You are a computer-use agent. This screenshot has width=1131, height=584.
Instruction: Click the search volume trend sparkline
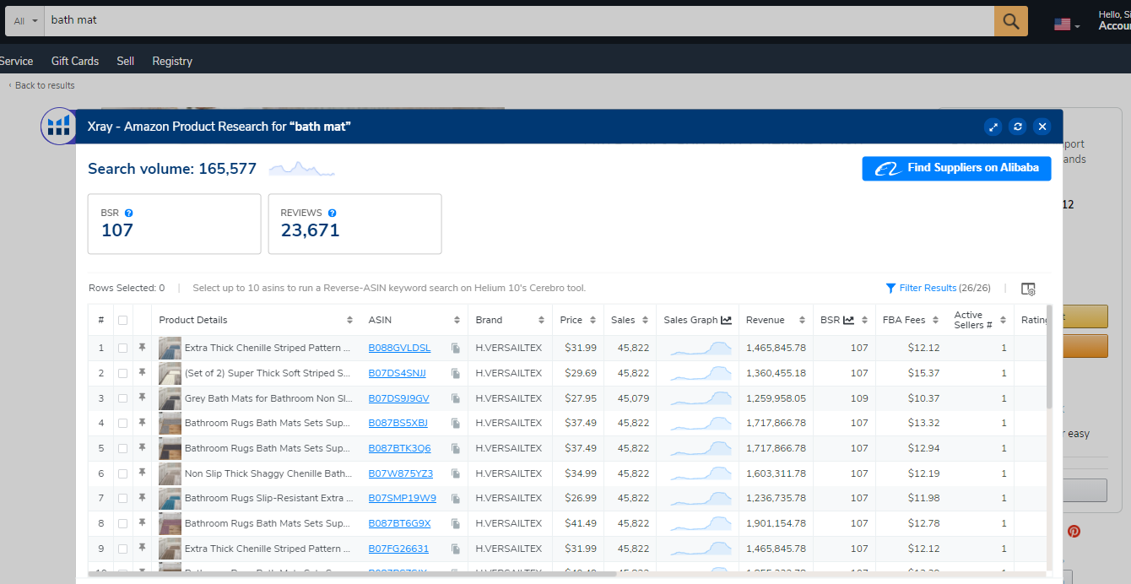point(301,169)
